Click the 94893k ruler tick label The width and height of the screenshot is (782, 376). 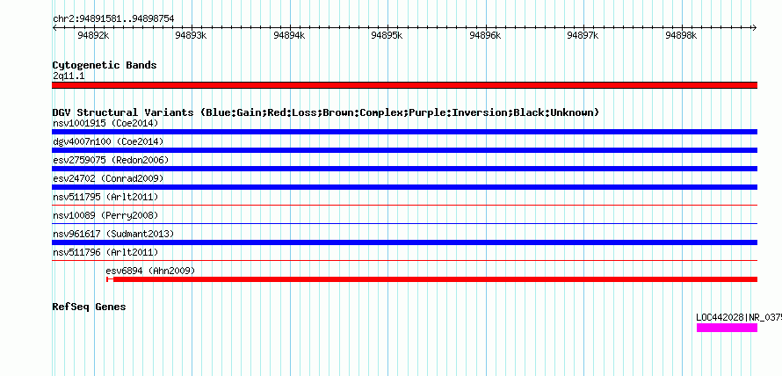[x=191, y=36]
